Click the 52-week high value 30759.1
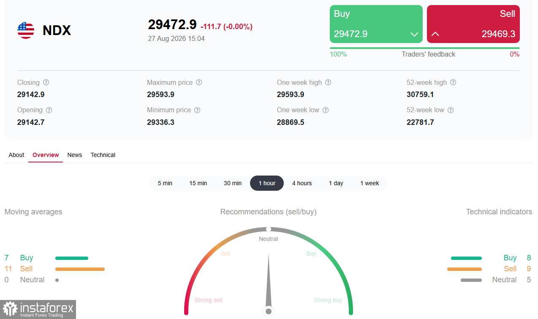 [x=420, y=95]
